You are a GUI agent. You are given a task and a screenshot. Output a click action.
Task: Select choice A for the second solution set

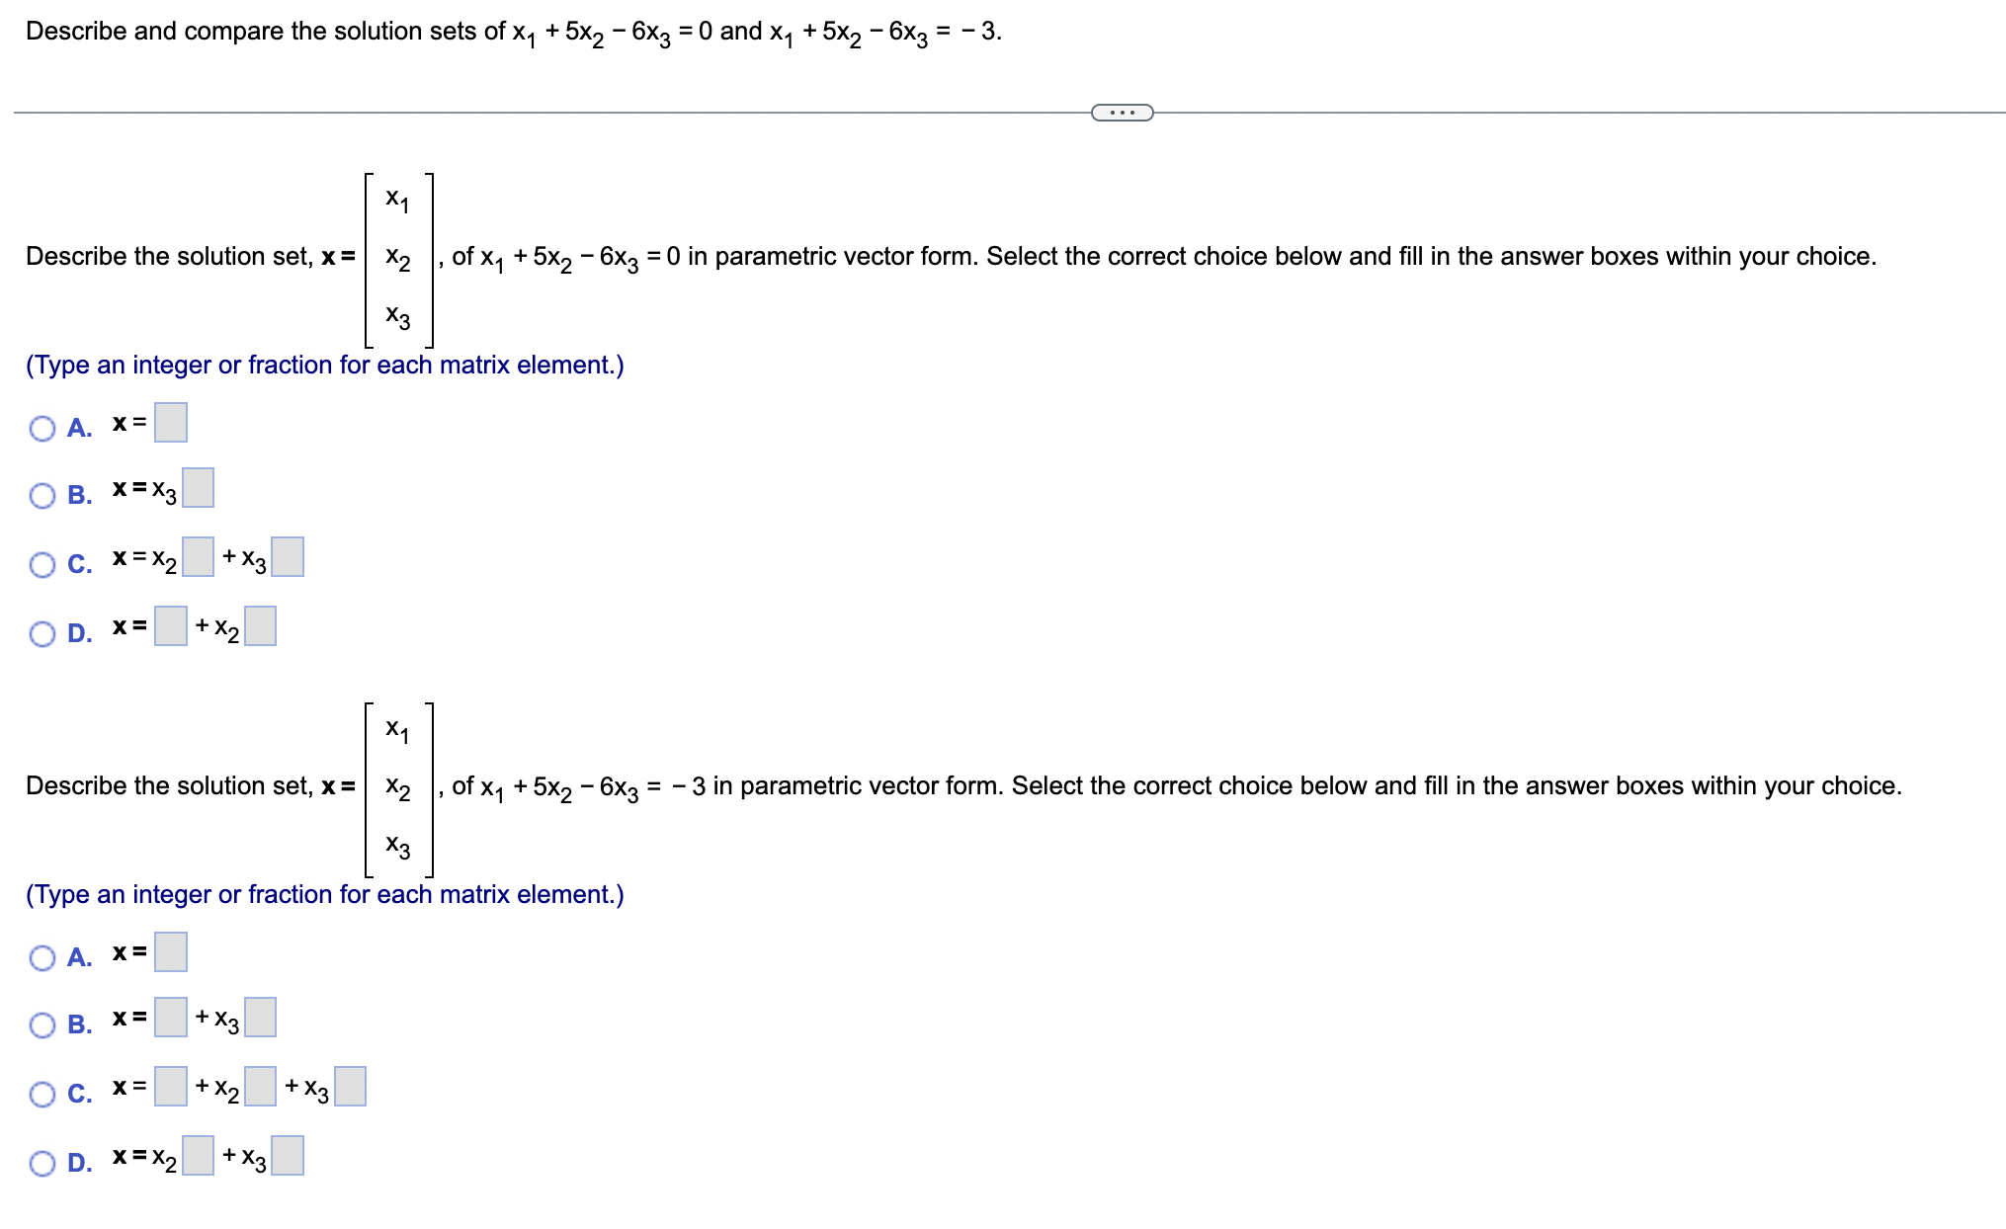point(42,957)
